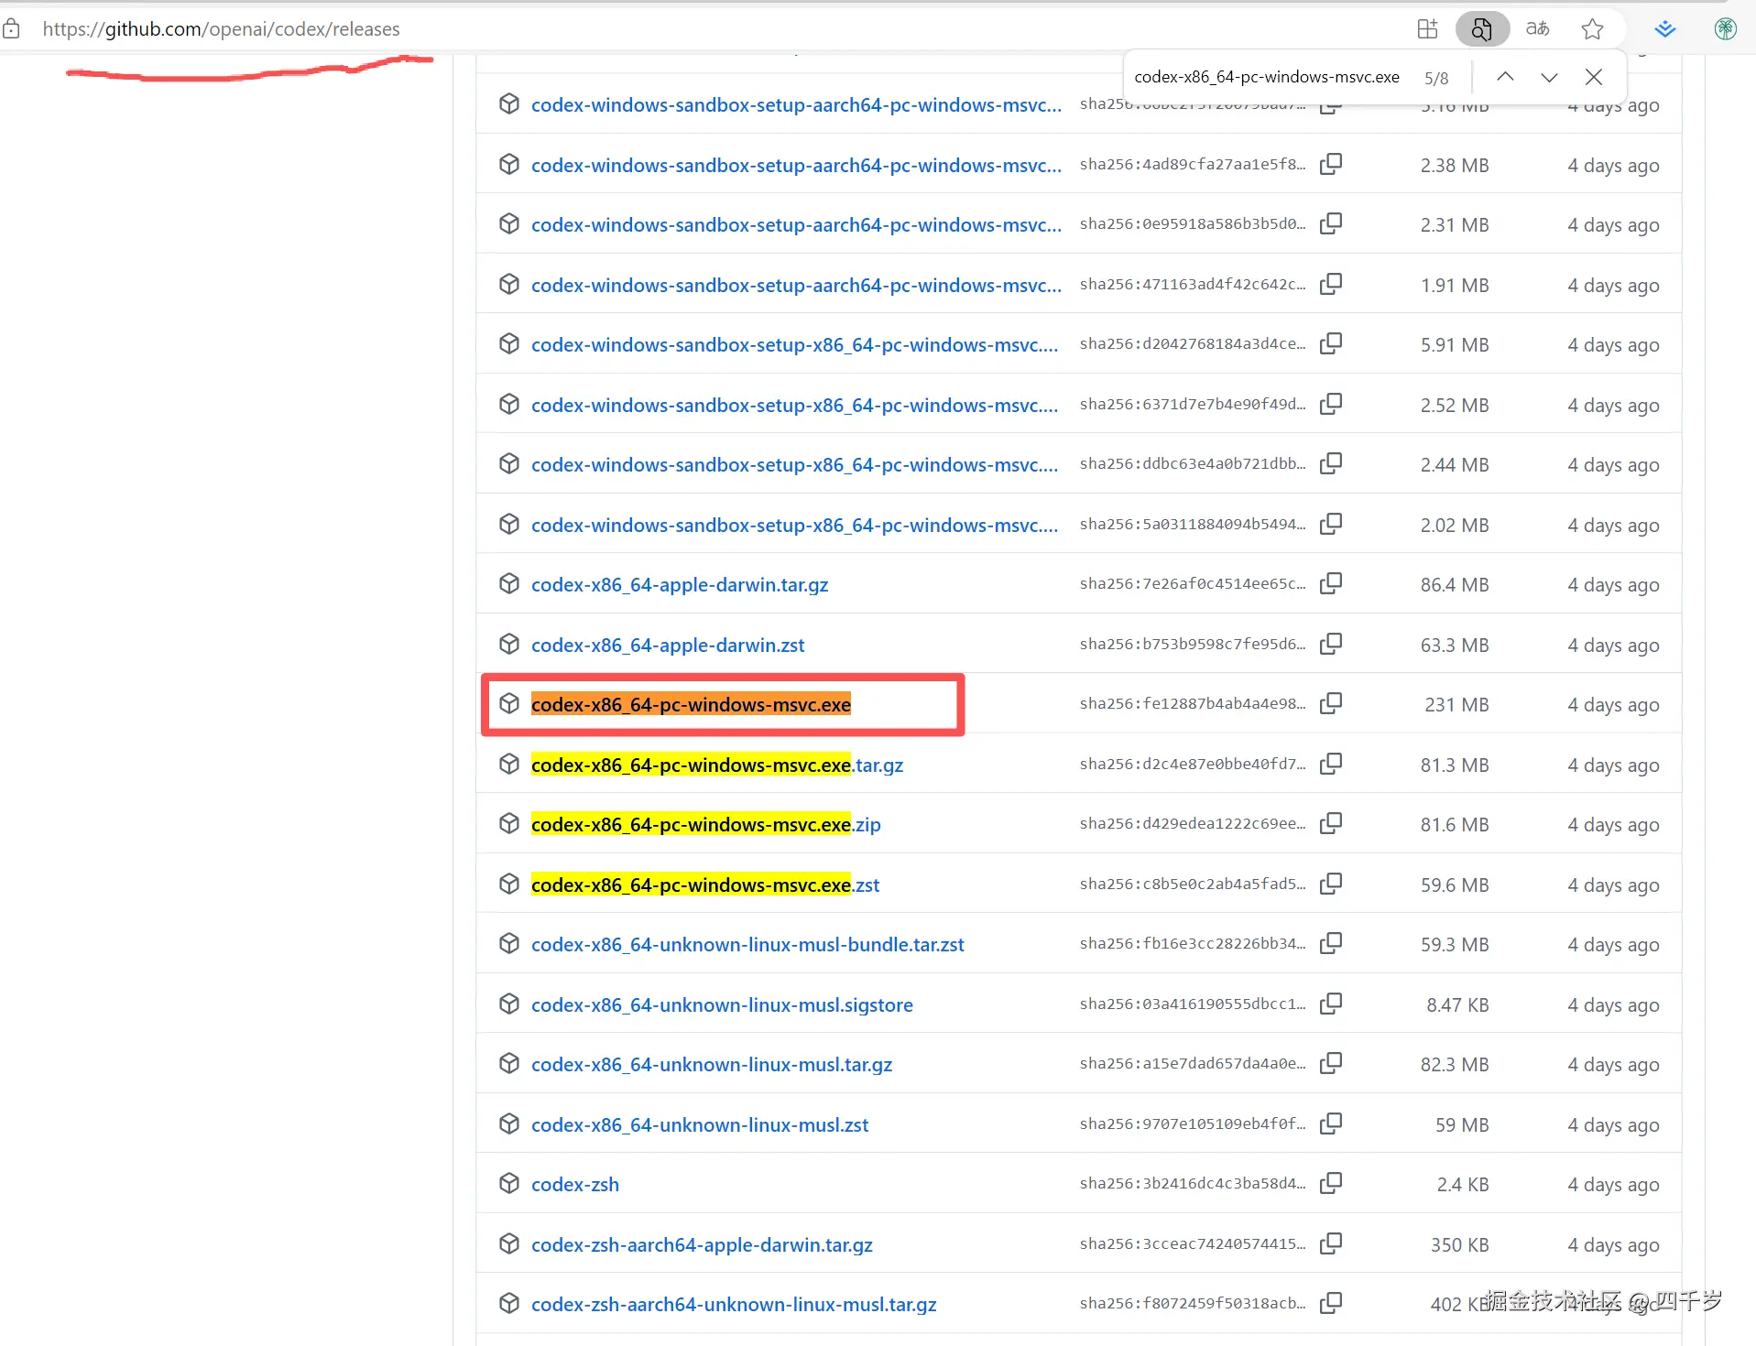
Task: Download codex-x86_64-unknown-linux-musl.zst
Action: pyautogui.click(x=700, y=1124)
